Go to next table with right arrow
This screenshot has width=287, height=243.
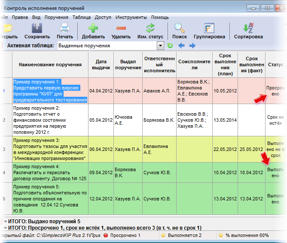coord(192,46)
